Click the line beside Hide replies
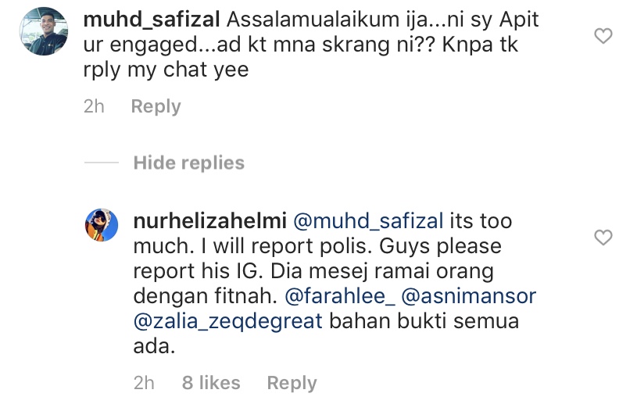Viewport: 637px width, 404px height. click(x=102, y=163)
